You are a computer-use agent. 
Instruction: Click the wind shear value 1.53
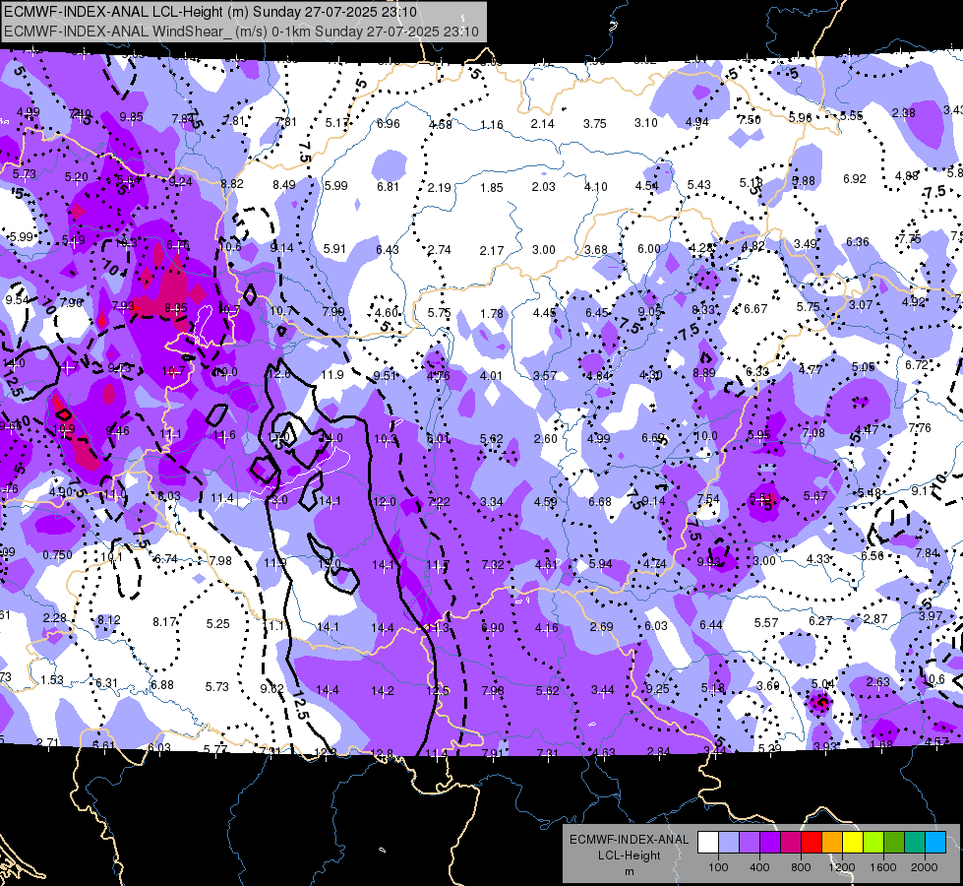point(52,679)
